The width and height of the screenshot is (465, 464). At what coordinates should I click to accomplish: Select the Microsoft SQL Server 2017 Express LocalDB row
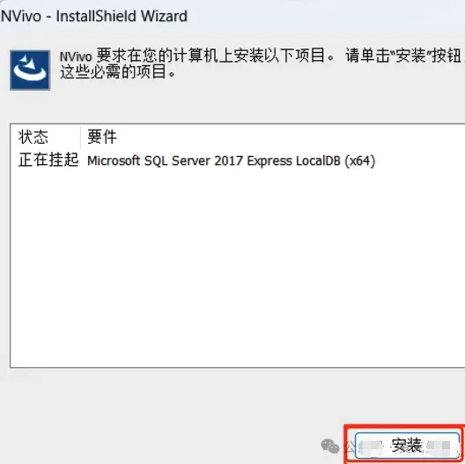tap(237, 161)
